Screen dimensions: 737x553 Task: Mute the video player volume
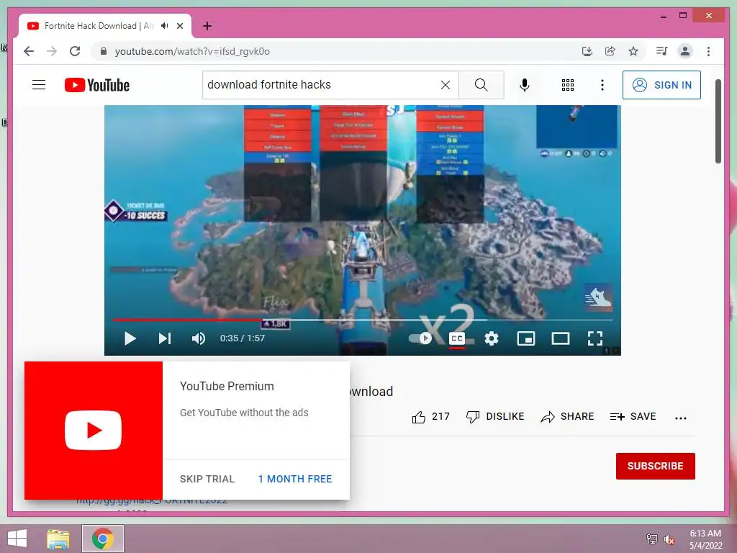tap(199, 338)
